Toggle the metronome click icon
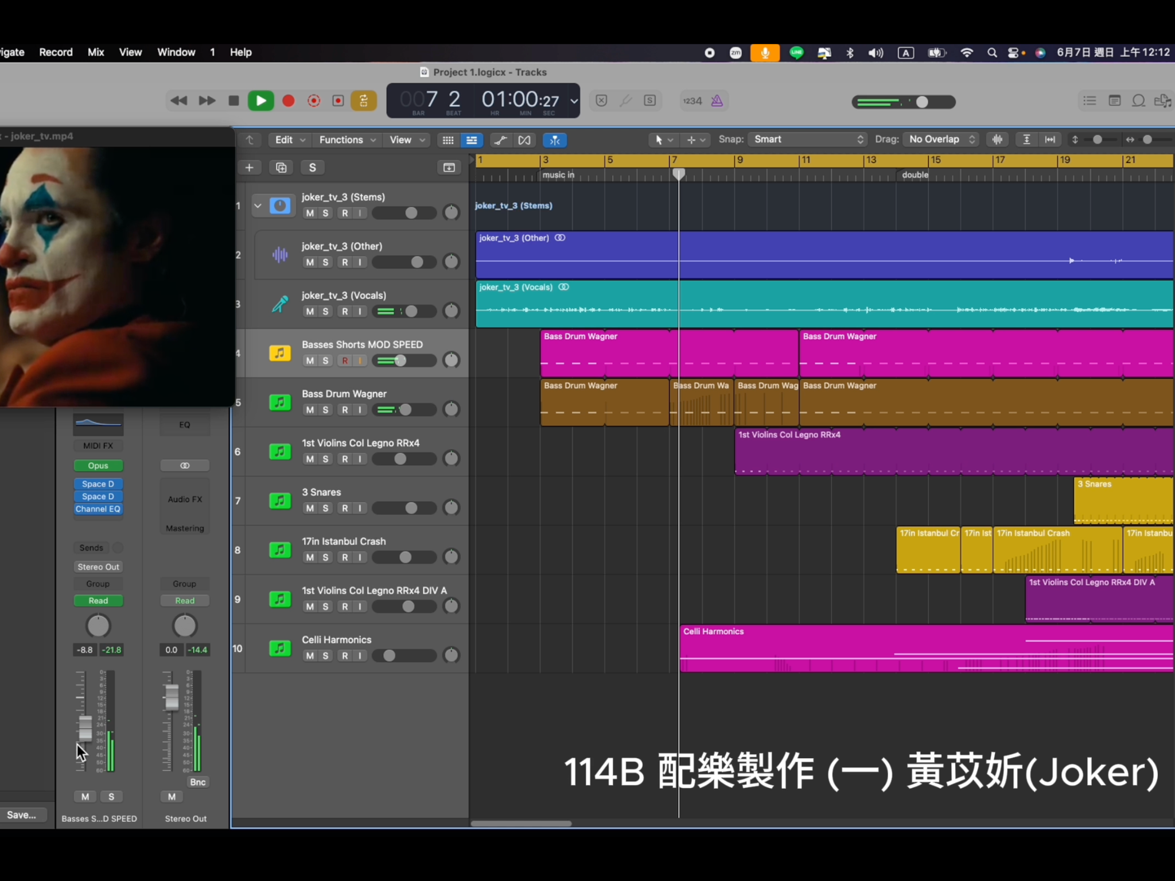Image resolution: width=1175 pixels, height=881 pixels. 717,101
